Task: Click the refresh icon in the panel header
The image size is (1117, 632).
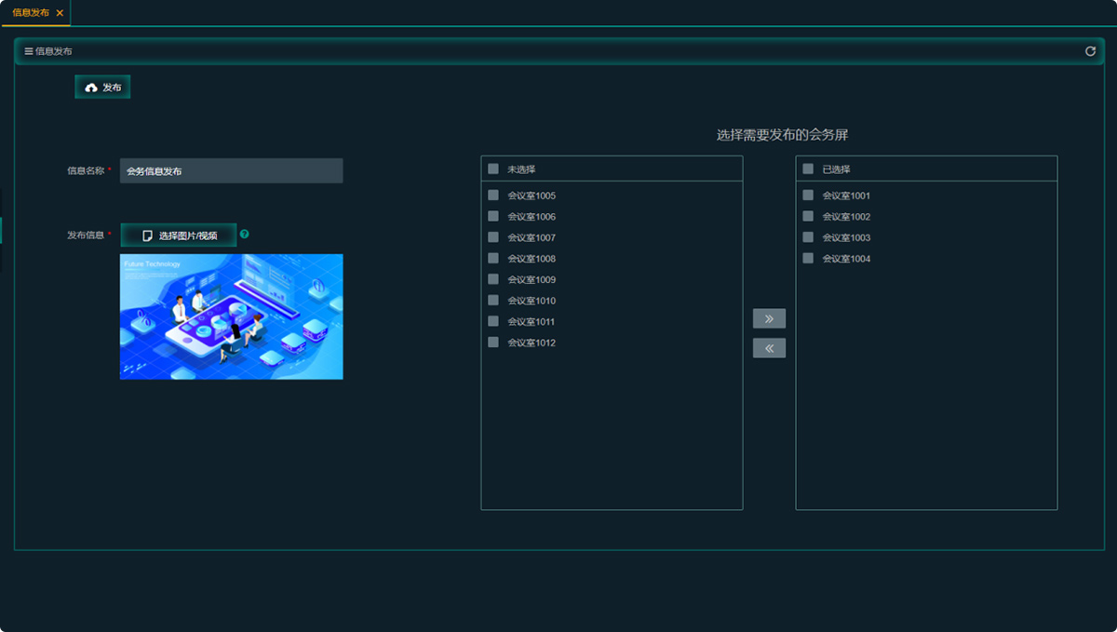Action: pos(1090,51)
